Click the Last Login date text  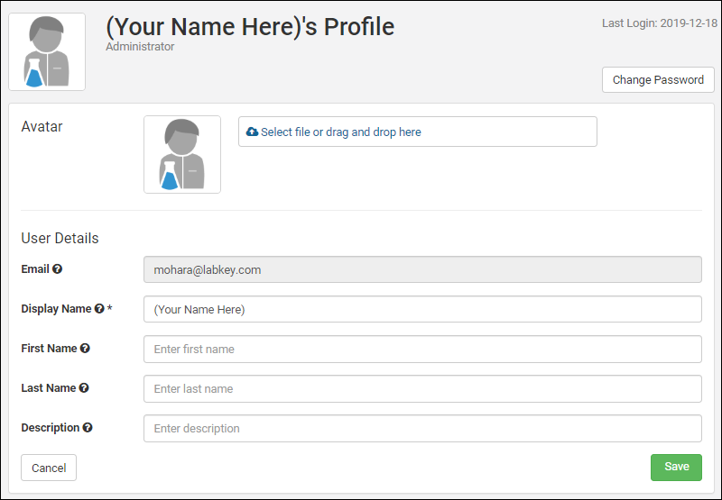click(x=659, y=23)
